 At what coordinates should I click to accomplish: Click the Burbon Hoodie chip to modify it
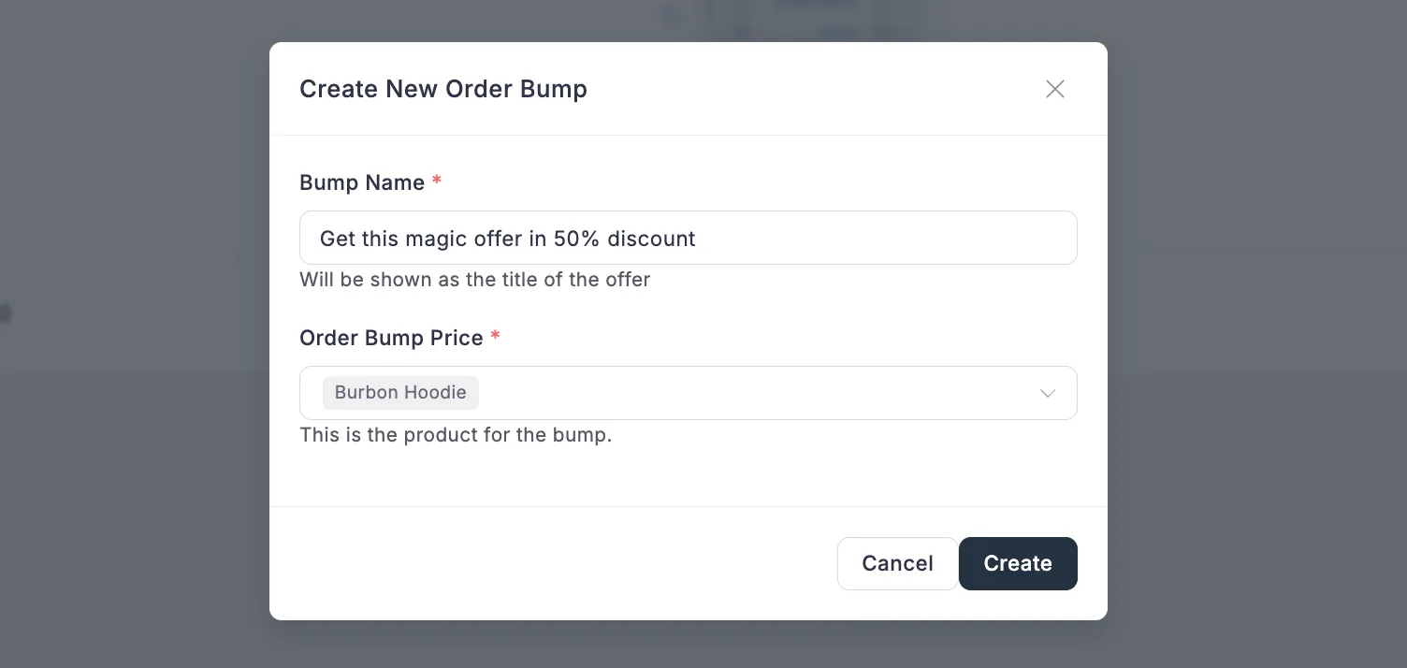(400, 393)
